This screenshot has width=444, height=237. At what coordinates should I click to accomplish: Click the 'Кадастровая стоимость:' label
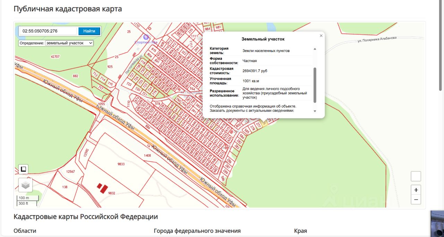pyautogui.click(x=222, y=71)
